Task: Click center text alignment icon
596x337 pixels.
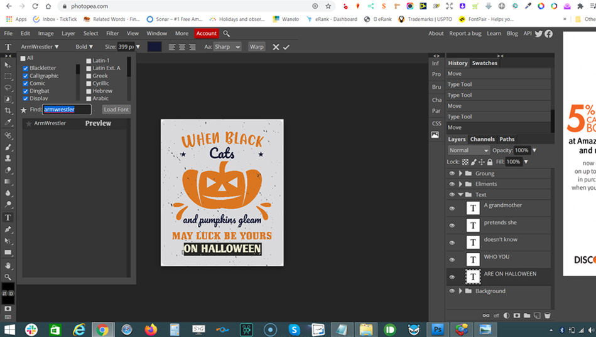Action: [x=182, y=47]
